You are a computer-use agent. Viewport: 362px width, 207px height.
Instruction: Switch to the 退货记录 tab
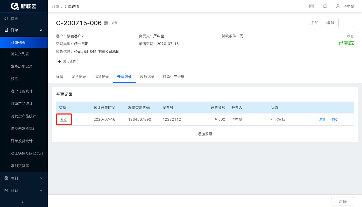click(x=102, y=77)
